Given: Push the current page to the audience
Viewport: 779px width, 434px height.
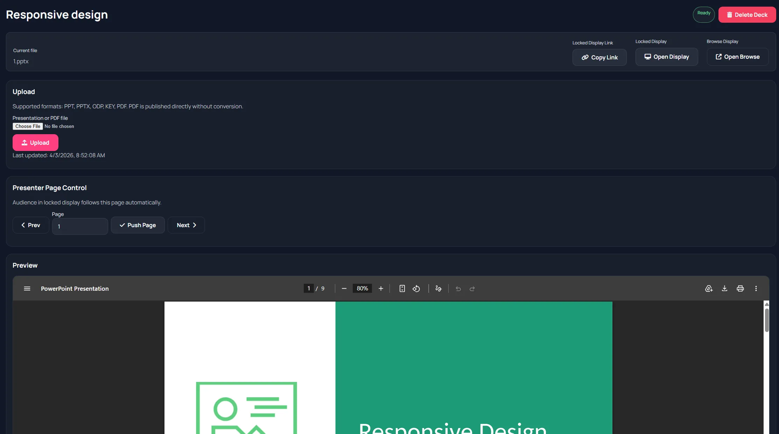Looking at the screenshot, I should pos(138,225).
